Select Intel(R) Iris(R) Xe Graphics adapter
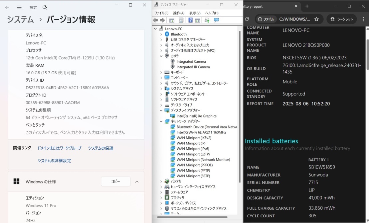The image size is (369, 223). point(197,116)
